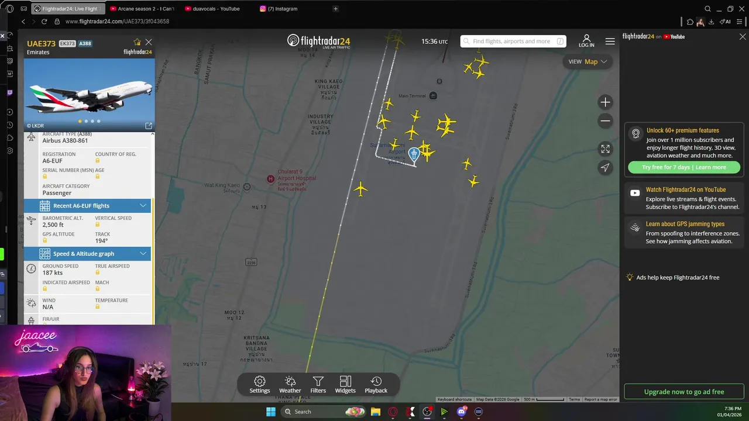Open File Explorer from taskbar
This screenshot has height=421, width=749.
[x=376, y=412]
